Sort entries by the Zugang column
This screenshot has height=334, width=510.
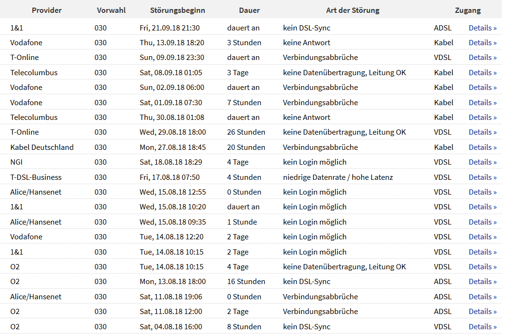468,10
